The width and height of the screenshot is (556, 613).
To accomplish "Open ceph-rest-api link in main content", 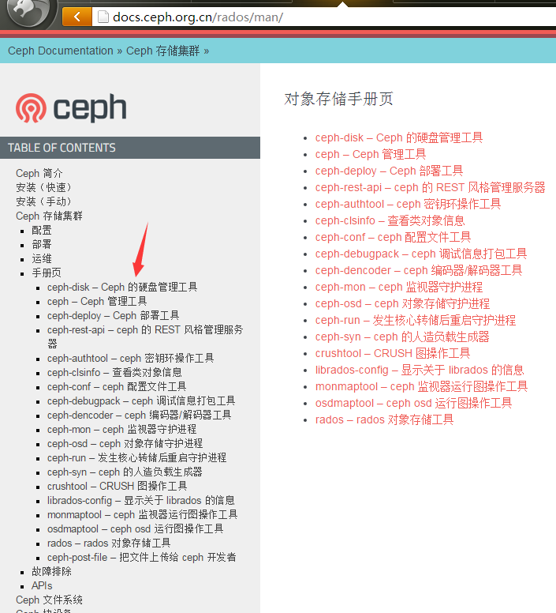I will click(430, 187).
